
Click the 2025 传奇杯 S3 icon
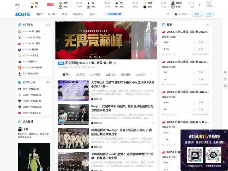(20, 61)
